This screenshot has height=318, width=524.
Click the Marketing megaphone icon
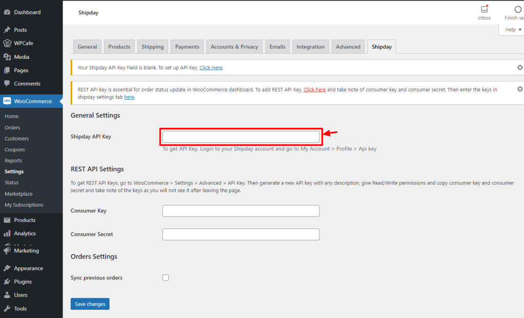(x=7, y=250)
